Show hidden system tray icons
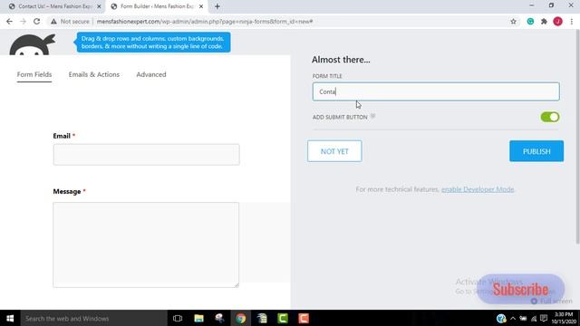This screenshot has width=580, height=326. [513, 318]
